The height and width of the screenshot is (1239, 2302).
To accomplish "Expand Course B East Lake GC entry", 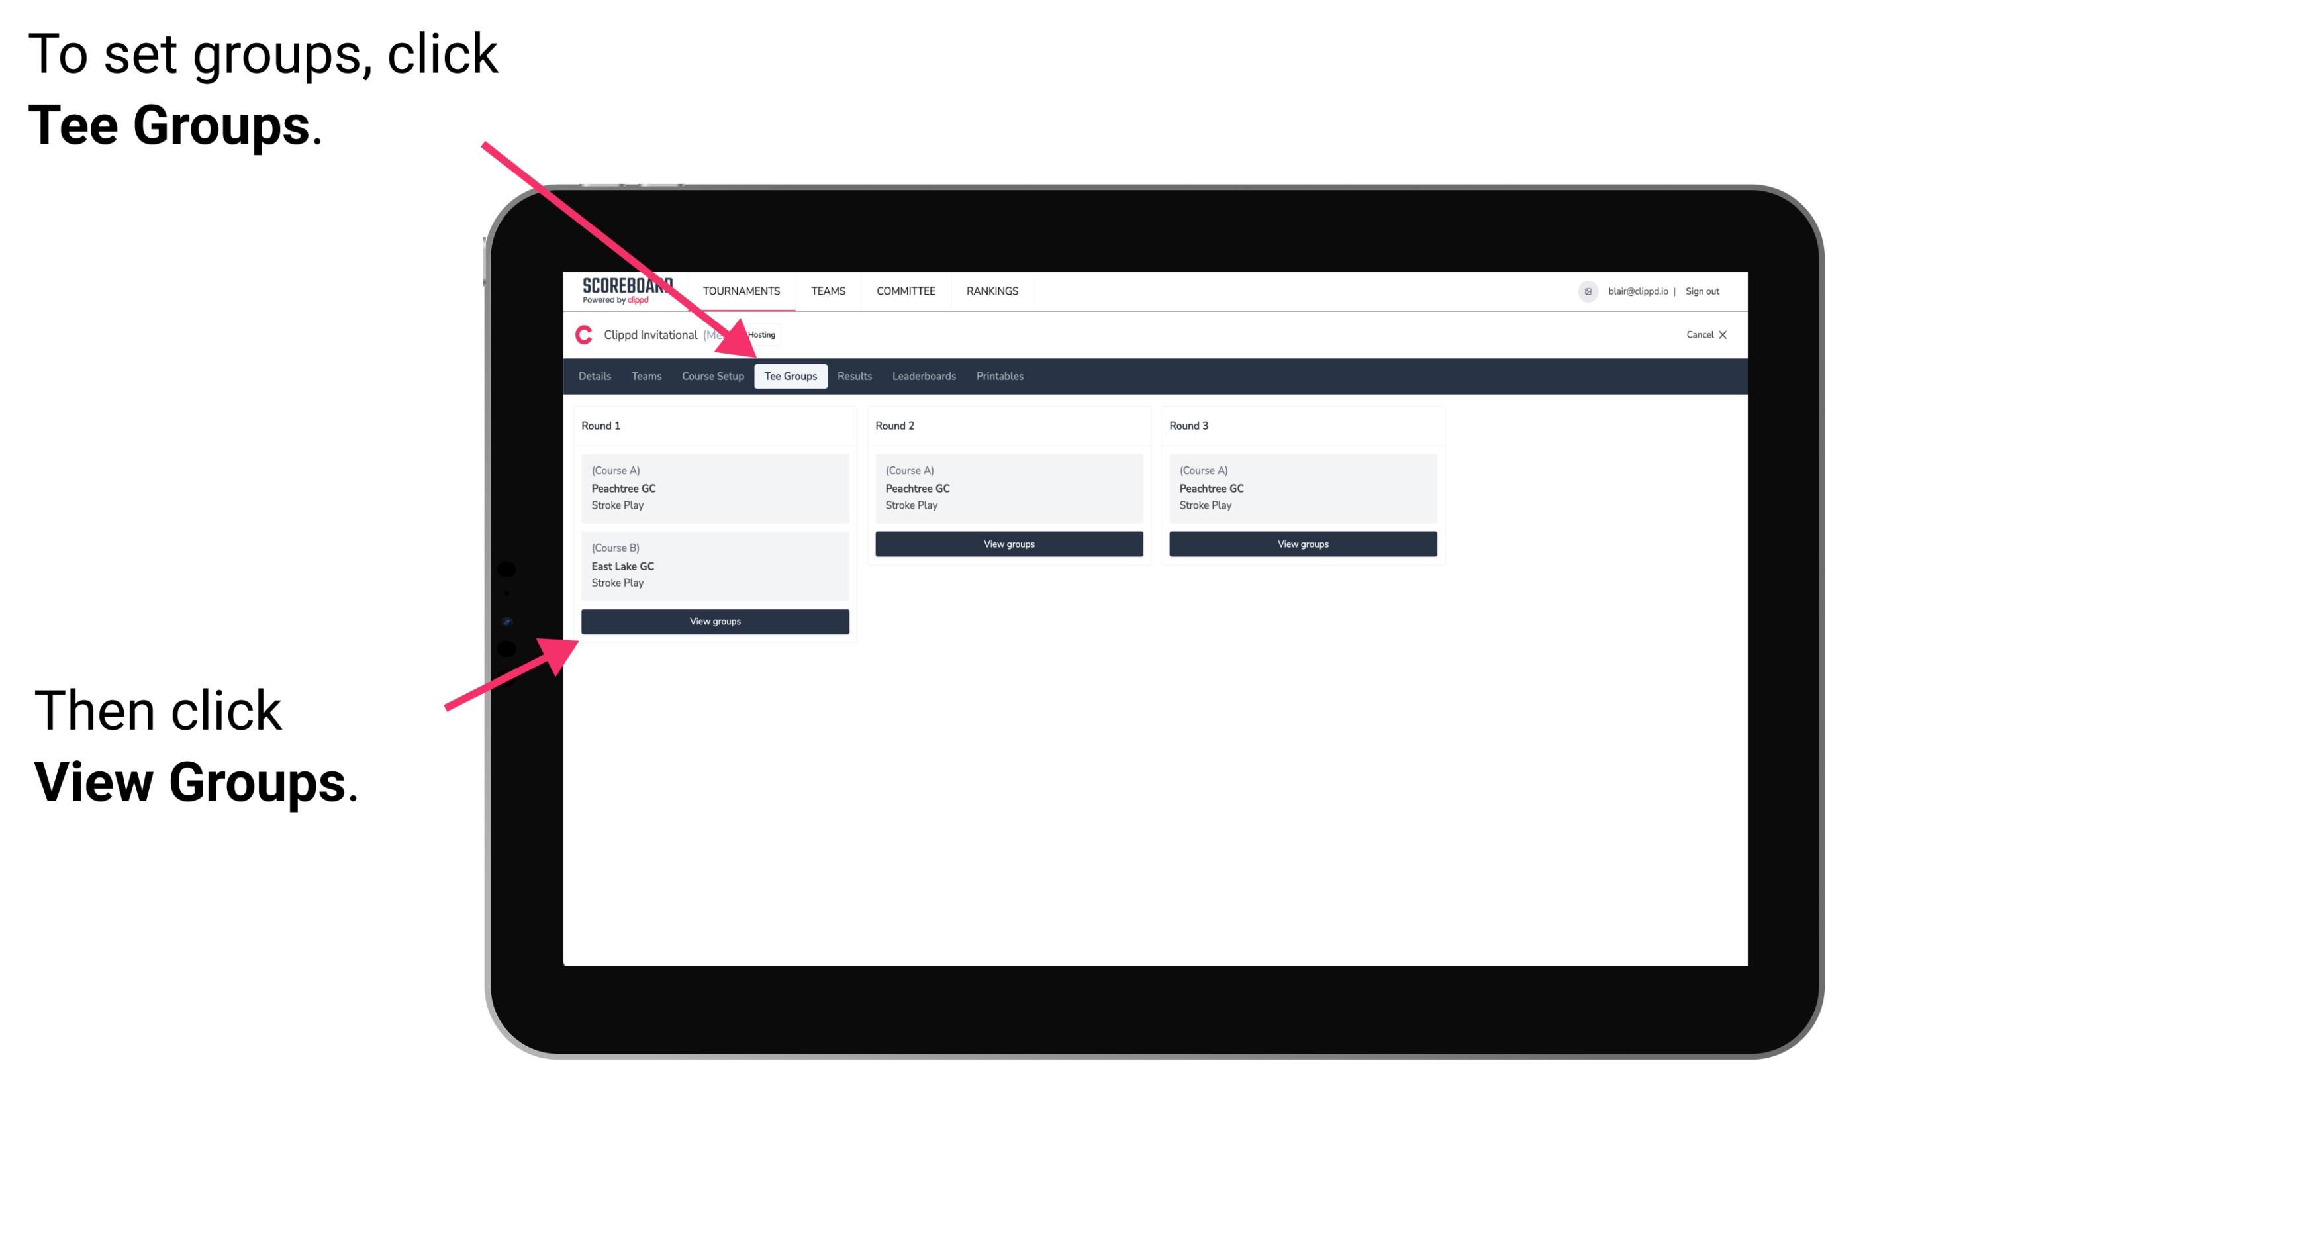I will 712,565.
